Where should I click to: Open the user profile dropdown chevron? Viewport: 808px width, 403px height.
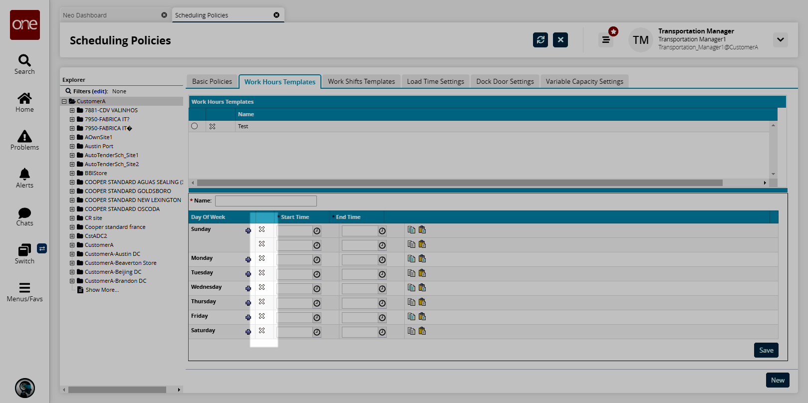tap(780, 40)
